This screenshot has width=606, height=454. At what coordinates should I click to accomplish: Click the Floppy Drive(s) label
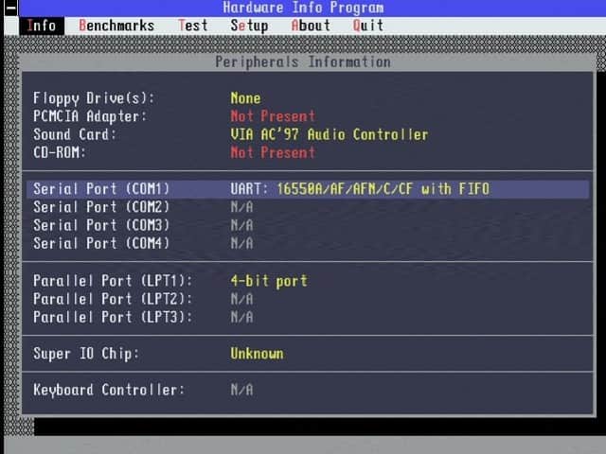[x=94, y=98]
